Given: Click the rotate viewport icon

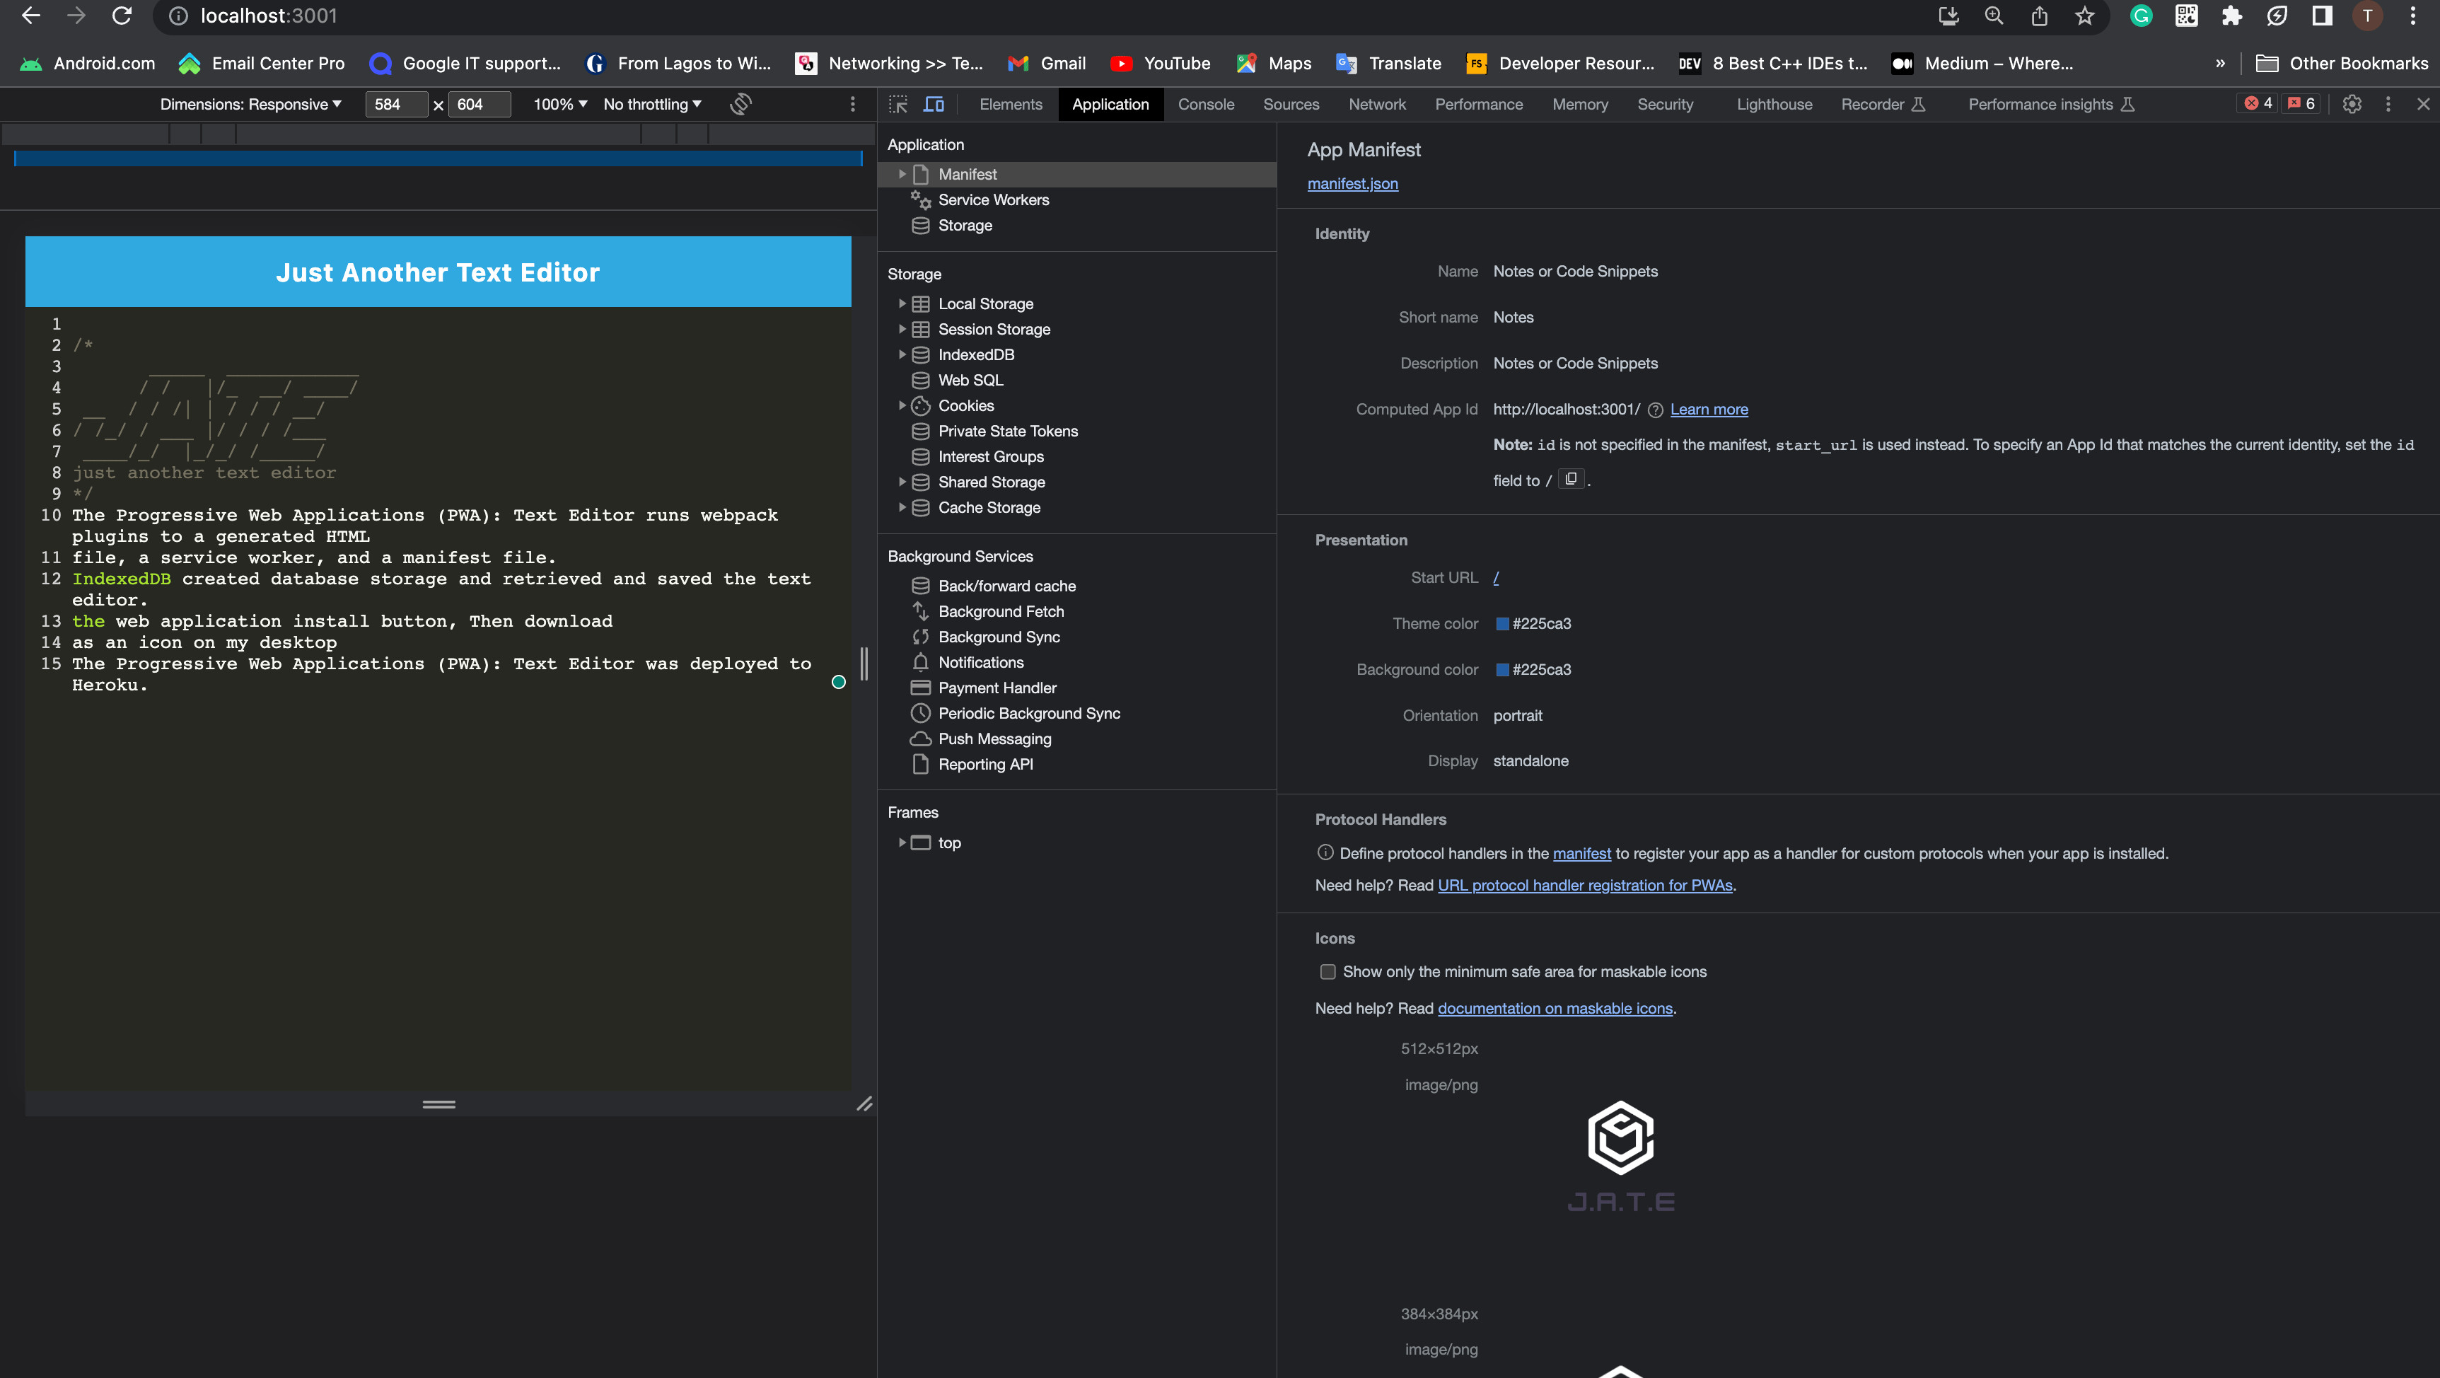Looking at the screenshot, I should pyautogui.click(x=740, y=104).
